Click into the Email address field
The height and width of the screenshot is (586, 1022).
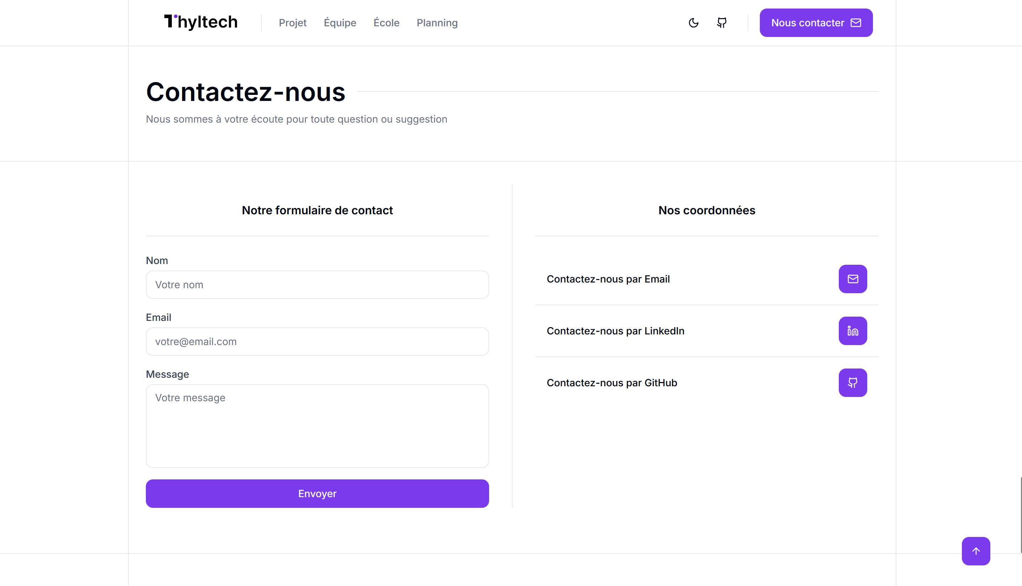click(317, 341)
